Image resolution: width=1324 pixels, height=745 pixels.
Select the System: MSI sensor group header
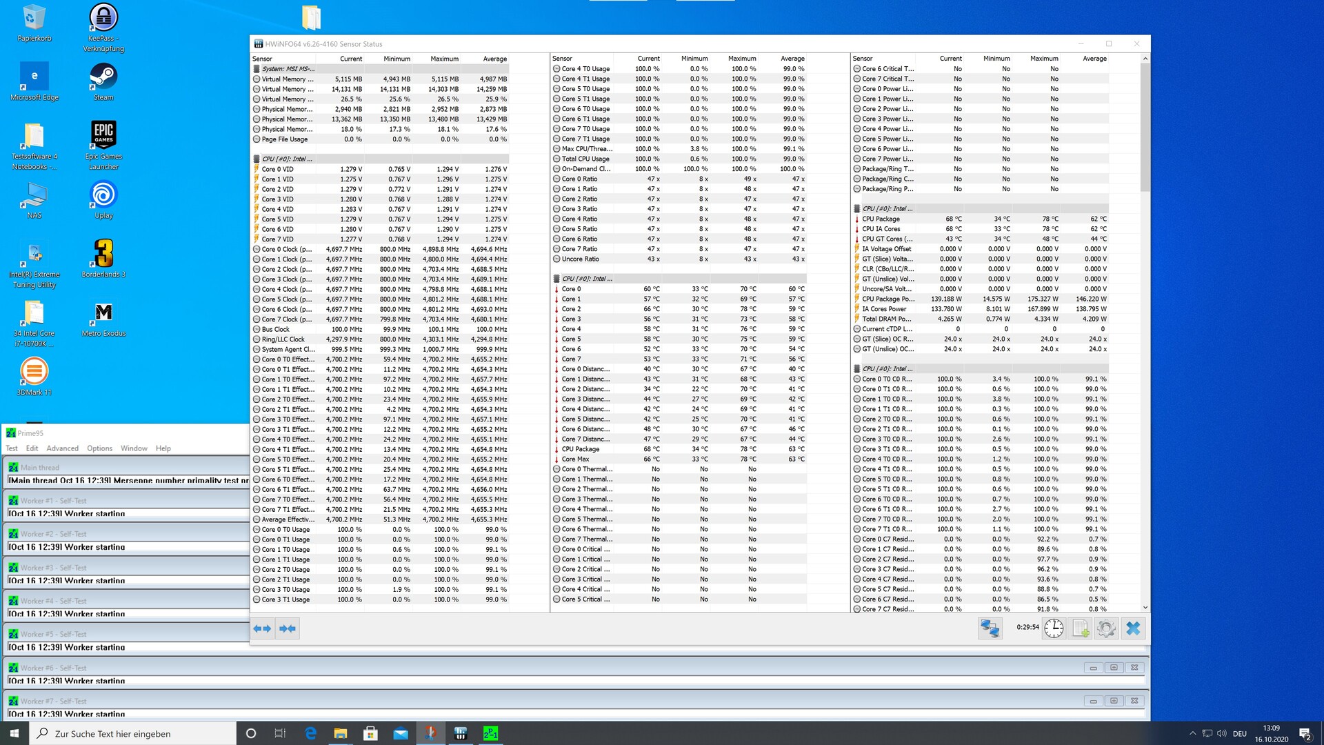click(x=288, y=69)
